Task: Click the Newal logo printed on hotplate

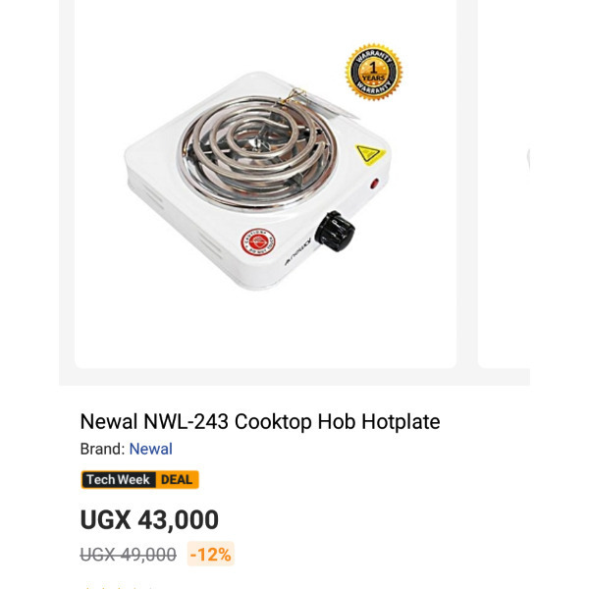Action: point(297,251)
